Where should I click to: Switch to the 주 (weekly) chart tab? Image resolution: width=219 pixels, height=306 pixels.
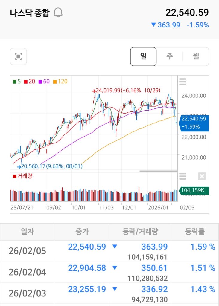(169, 56)
